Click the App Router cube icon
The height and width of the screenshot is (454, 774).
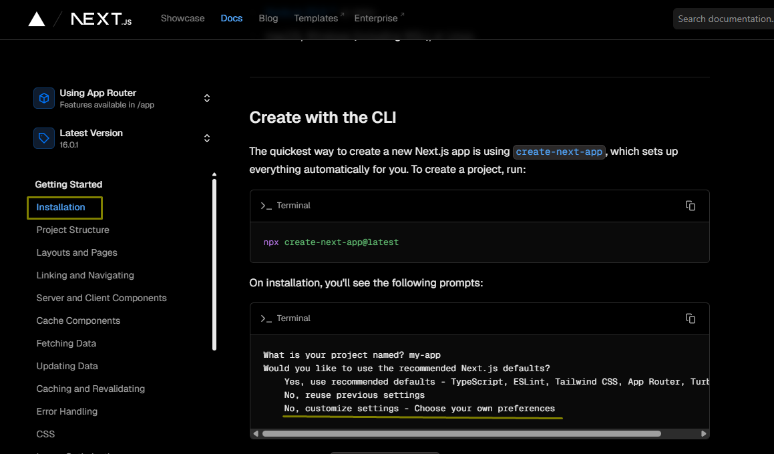click(x=44, y=98)
